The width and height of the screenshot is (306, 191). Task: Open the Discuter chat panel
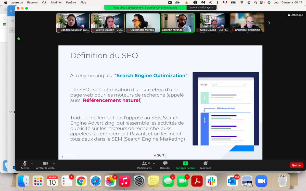[165, 165]
